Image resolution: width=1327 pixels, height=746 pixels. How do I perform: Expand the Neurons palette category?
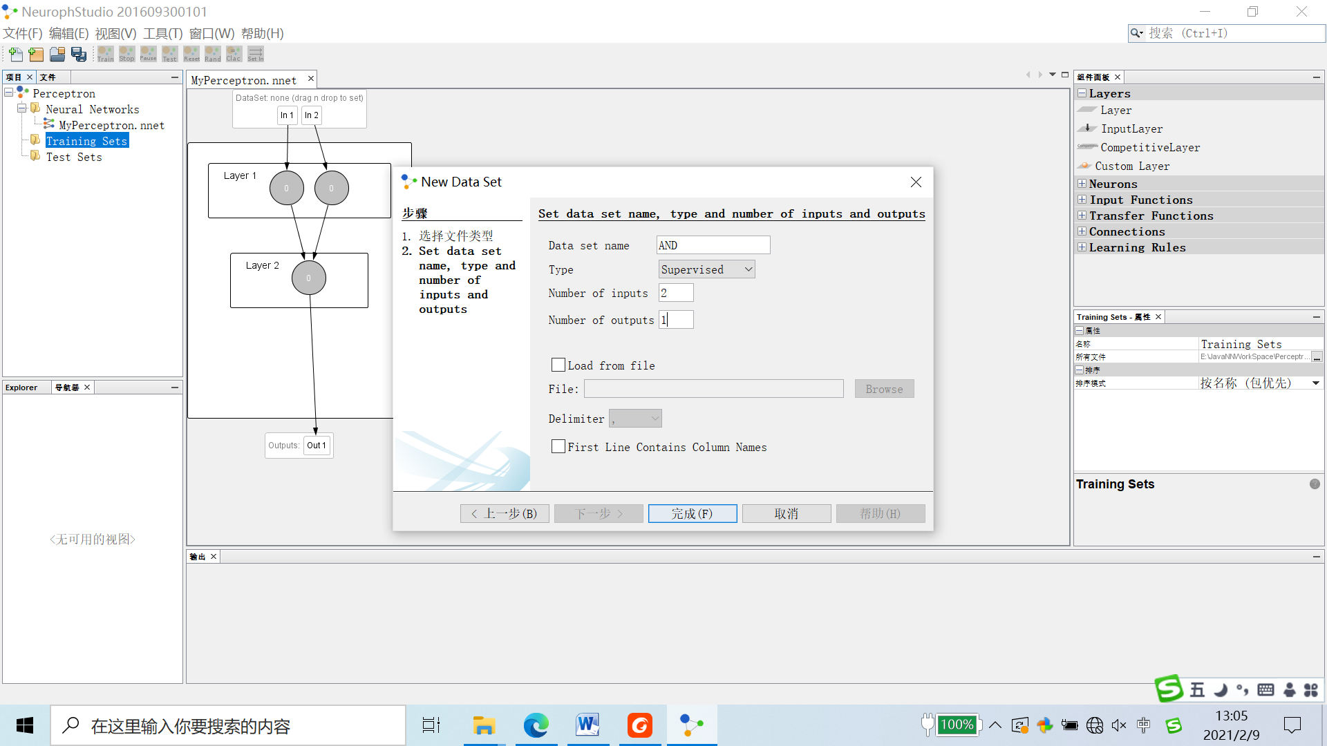coord(1082,184)
